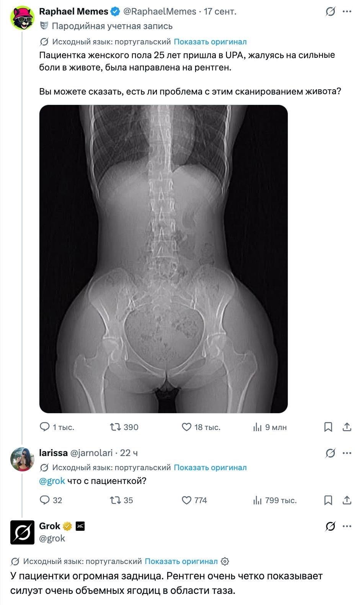Image resolution: width=362 pixels, height=605 pixels.
Task: Open view stats showing 9 млн
Action: [270, 427]
